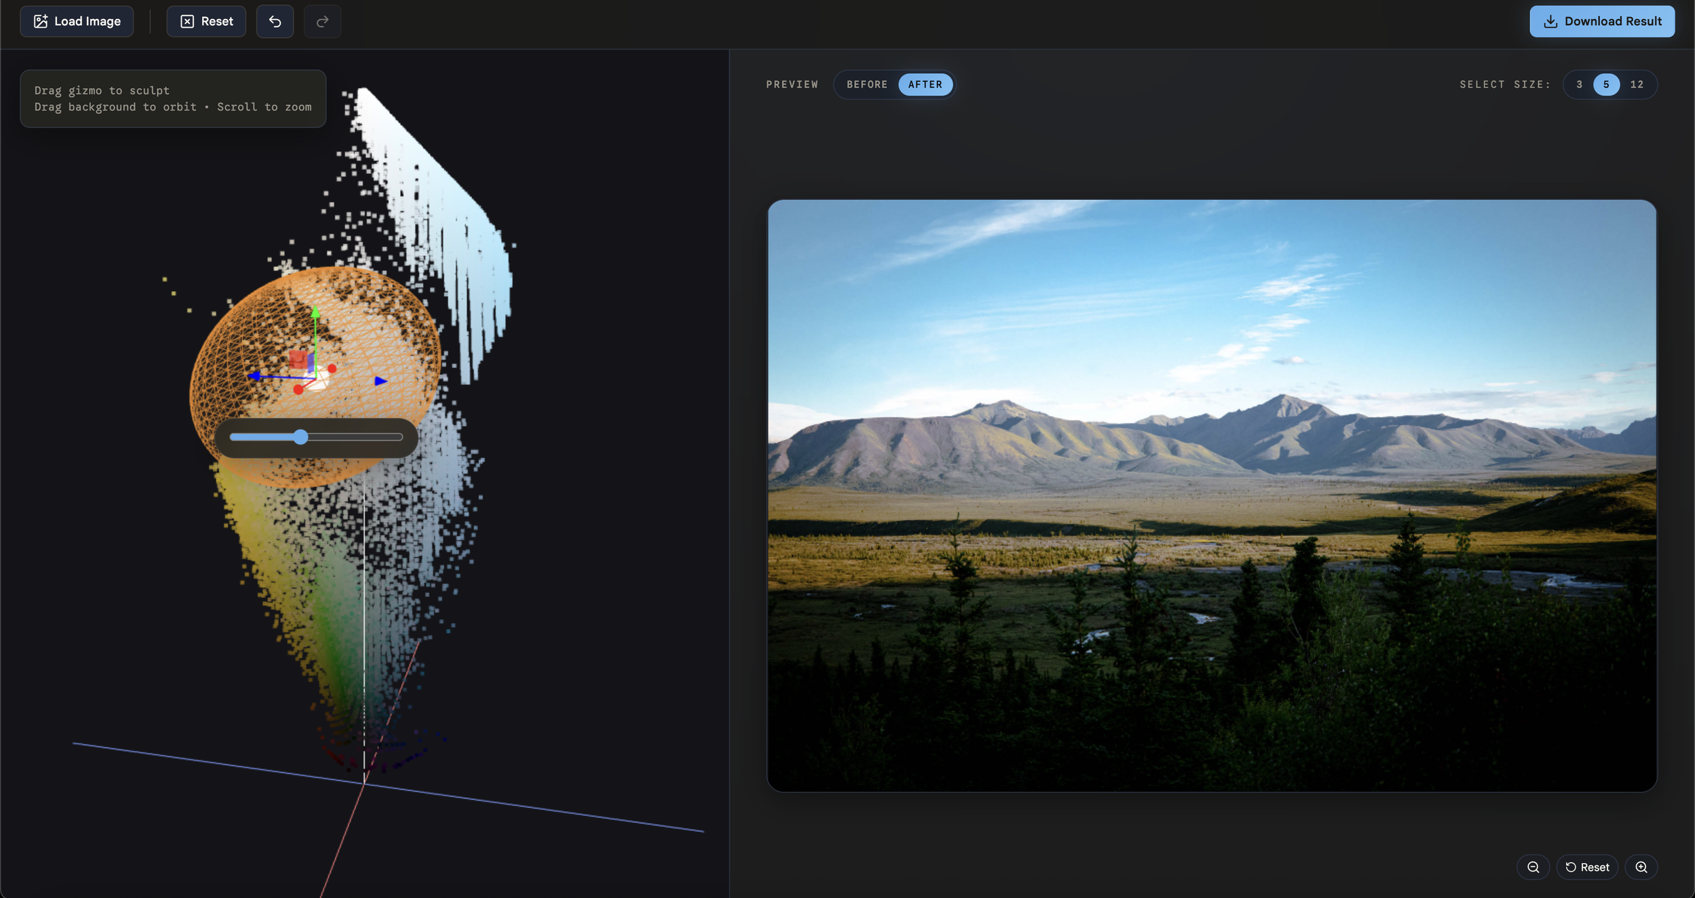Click the lower red gizmo axis dot
1695x898 pixels.
tap(298, 390)
